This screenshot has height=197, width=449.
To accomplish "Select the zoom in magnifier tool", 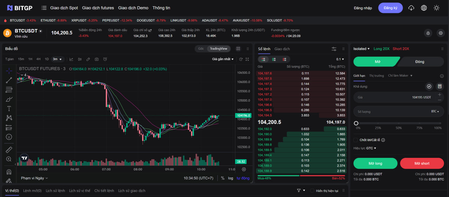I will 9,159.
